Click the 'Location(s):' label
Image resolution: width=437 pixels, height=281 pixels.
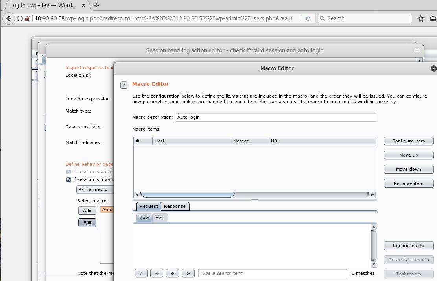pyautogui.click(x=78, y=75)
